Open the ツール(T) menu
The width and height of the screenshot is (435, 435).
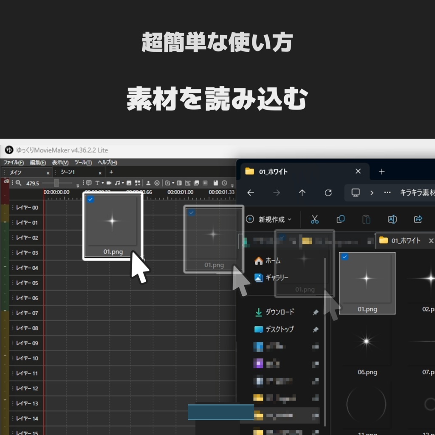coord(83,162)
